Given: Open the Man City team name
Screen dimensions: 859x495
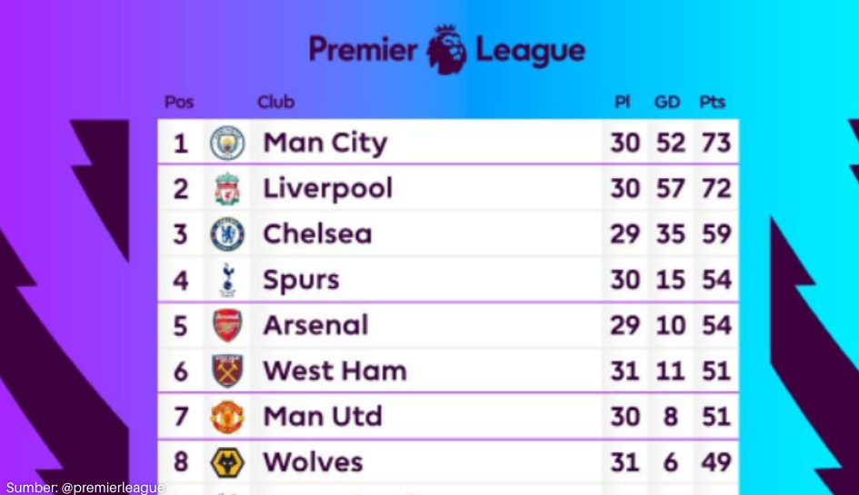Looking at the screenshot, I should [x=325, y=144].
